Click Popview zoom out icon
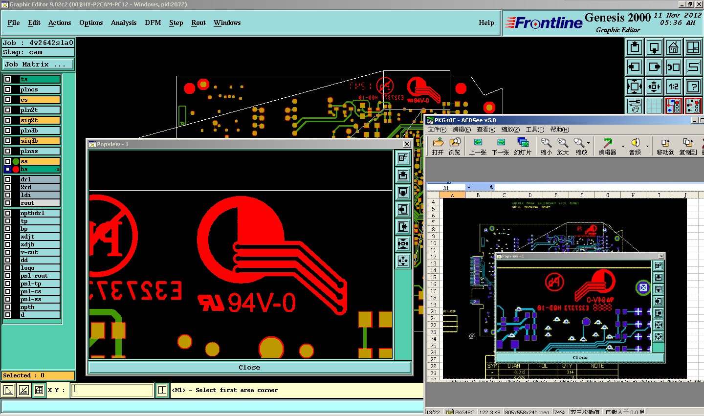This screenshot has height=416, width=704. coord(403,261)
